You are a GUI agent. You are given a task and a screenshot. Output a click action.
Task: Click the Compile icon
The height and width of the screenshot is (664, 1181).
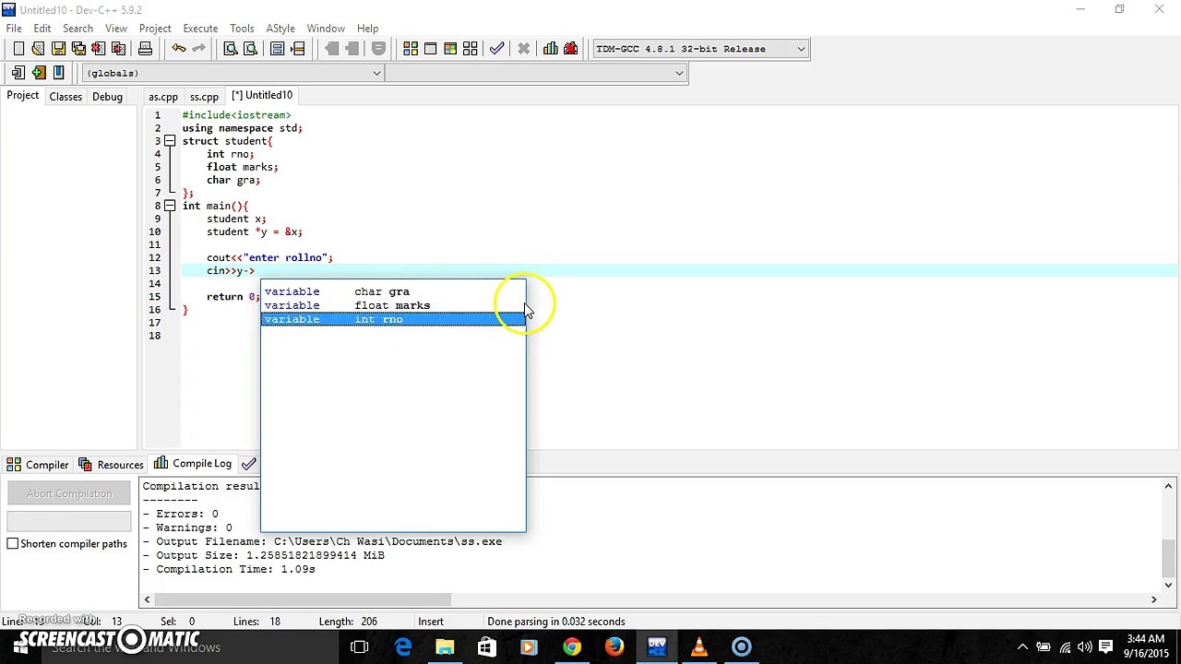[411, 49]
